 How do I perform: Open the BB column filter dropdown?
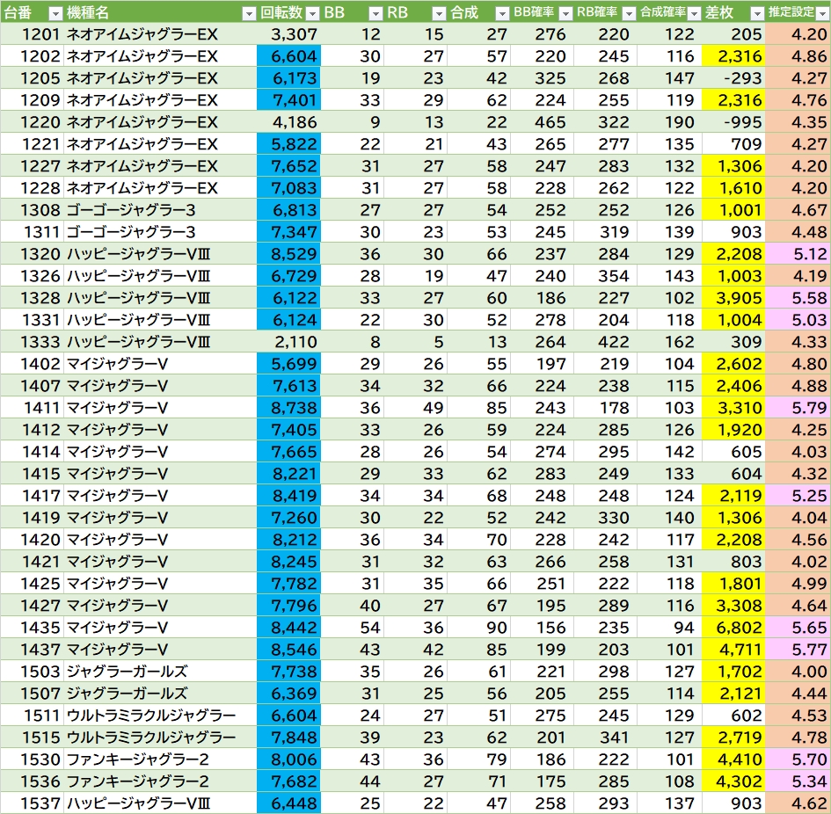click(x=375, y=14)
